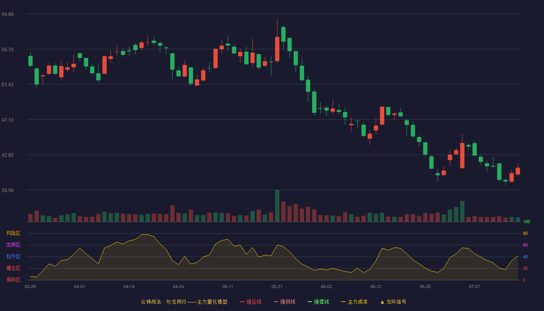544x311 pixels.
Task: Click the 47.13 price axis label
Action: [7, 120]
